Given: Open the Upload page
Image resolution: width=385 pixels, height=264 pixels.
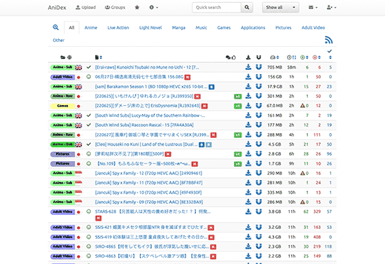Looking at the screenshot, I should point(85,8).
